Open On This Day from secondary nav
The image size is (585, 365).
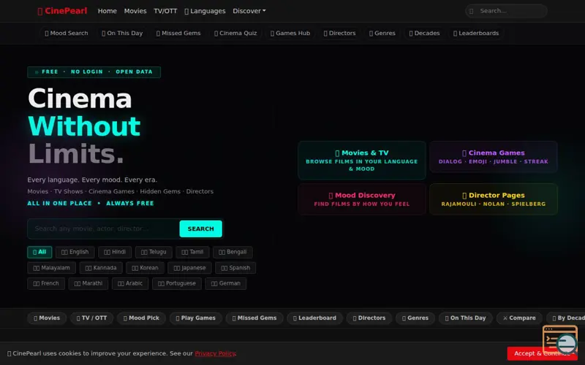coord(122,33)
